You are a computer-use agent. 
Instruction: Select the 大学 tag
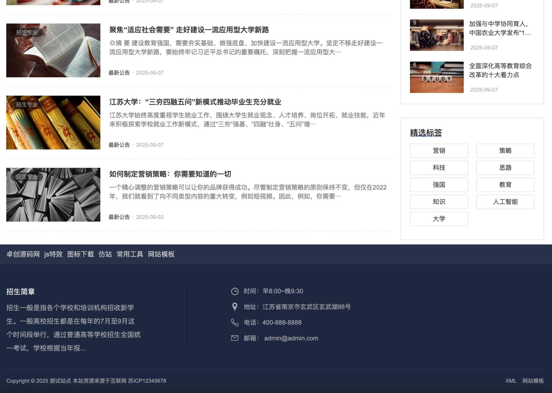point(439,219)
